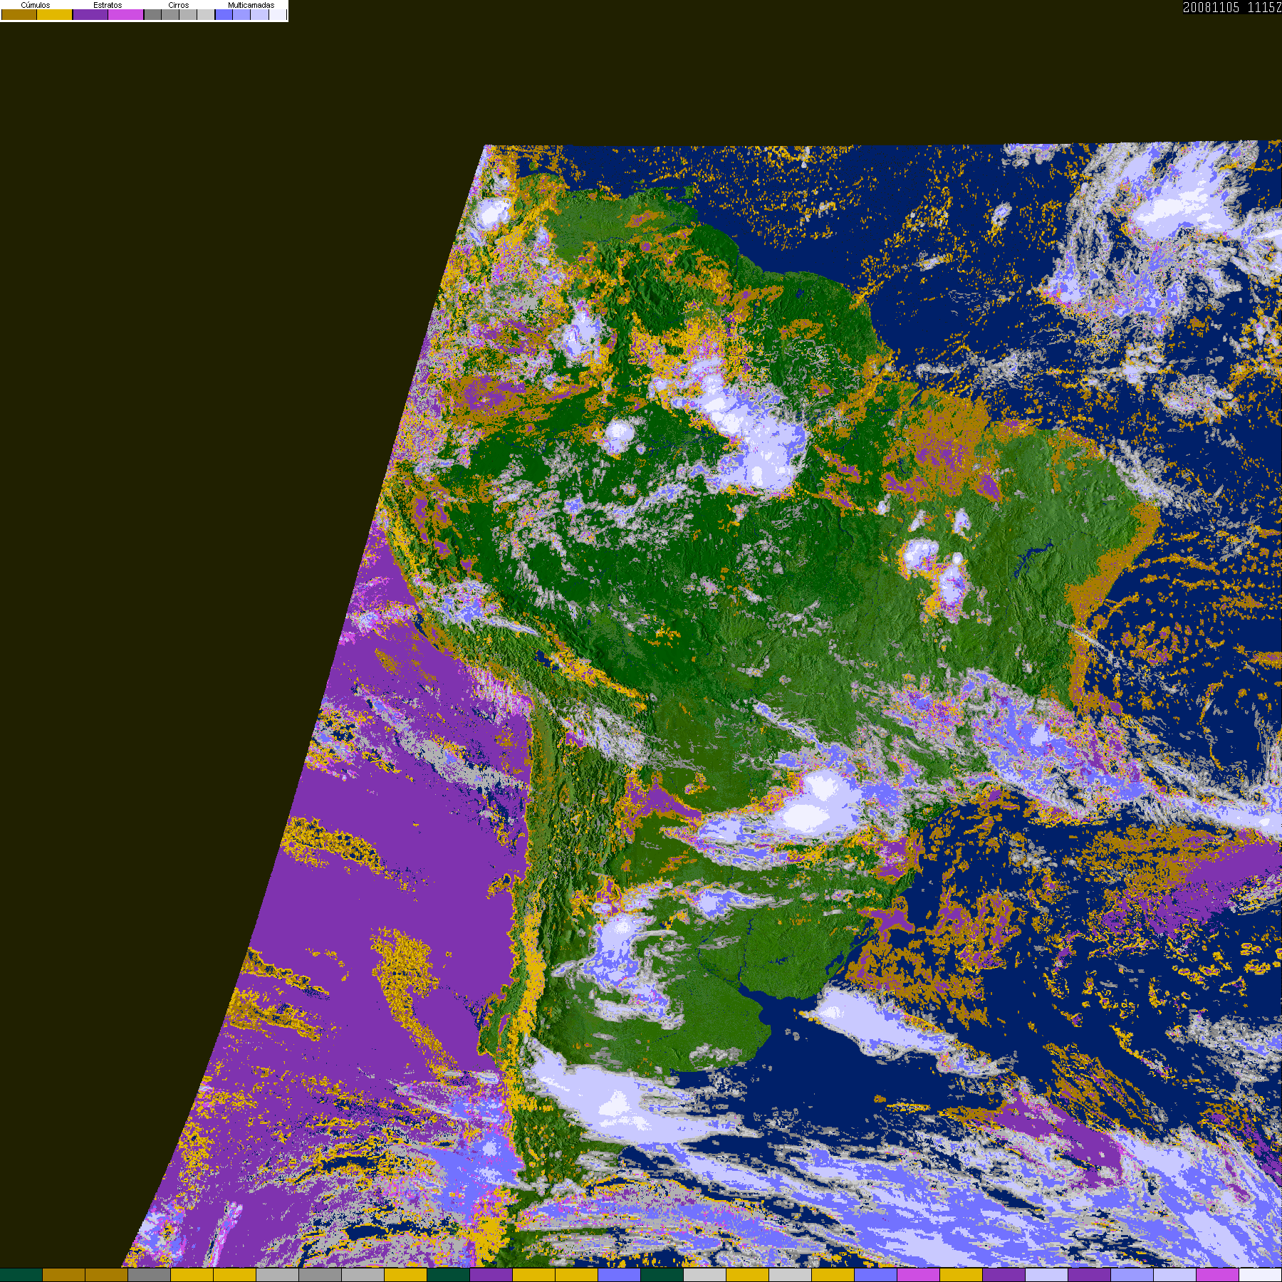Click the 20081105 1115Z timestamp
This screenshot has height=1282, width=1282.
click(1232, 7)
